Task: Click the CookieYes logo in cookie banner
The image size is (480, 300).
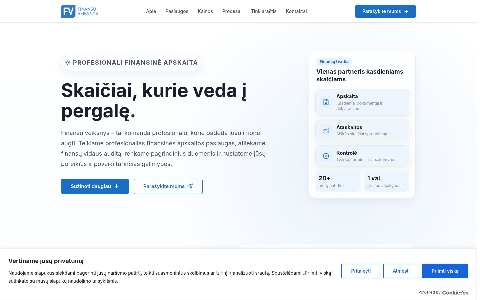Action: point(455,293)
